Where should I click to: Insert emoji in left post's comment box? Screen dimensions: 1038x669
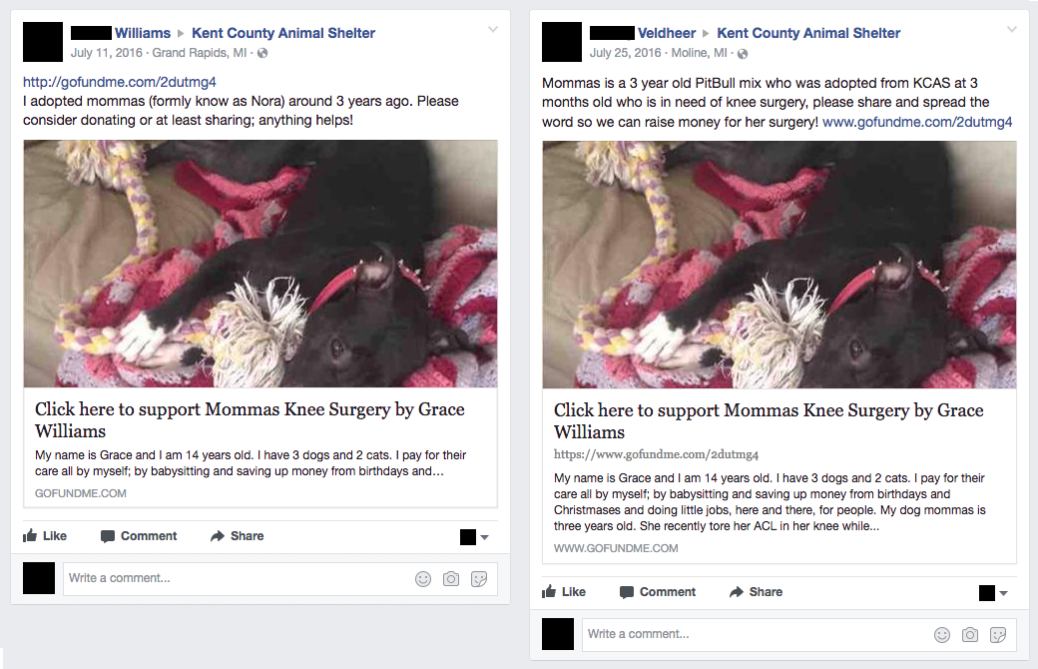pyautogui.click(x=423, y=579)
